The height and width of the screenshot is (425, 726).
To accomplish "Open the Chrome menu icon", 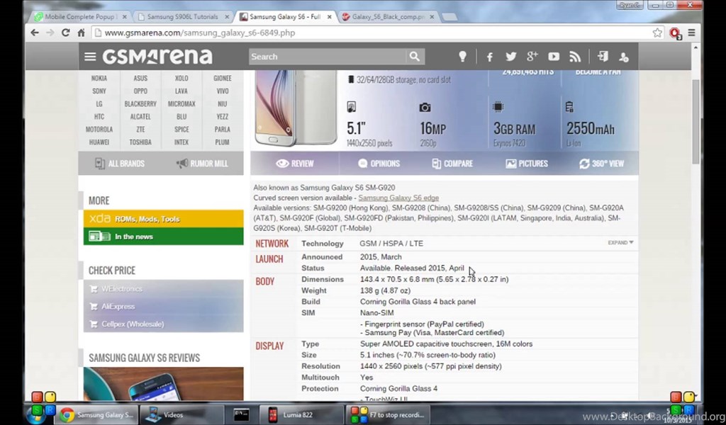I will point(691,33).
